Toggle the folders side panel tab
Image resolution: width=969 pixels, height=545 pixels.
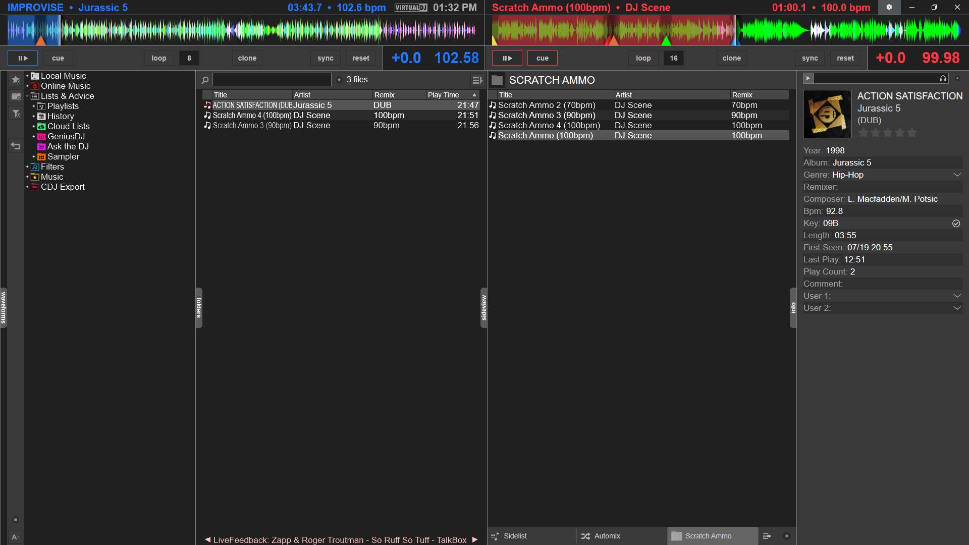[x=199, y=308]
